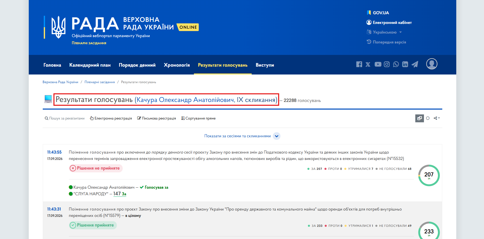Open Виступи menu item

(x=265, y=65)
